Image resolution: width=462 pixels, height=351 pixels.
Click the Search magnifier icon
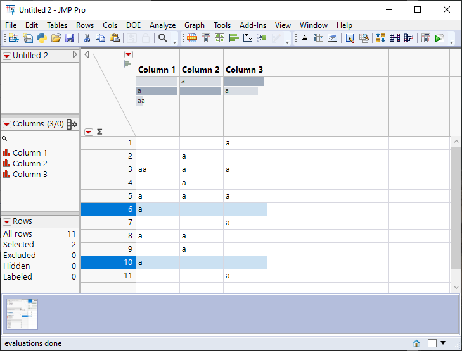pos(163,38)
